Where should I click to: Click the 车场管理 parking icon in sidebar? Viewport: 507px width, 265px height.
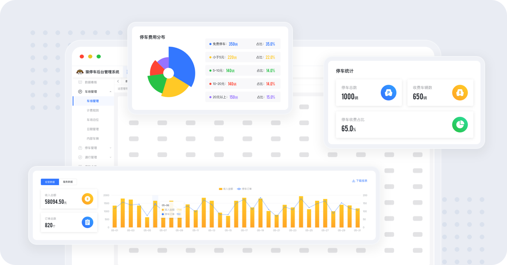(x=80, y=92)
